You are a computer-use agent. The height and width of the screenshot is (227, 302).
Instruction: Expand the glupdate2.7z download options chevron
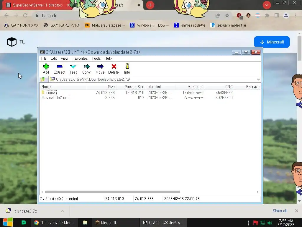pyautogui.click(x=63, y=211)
